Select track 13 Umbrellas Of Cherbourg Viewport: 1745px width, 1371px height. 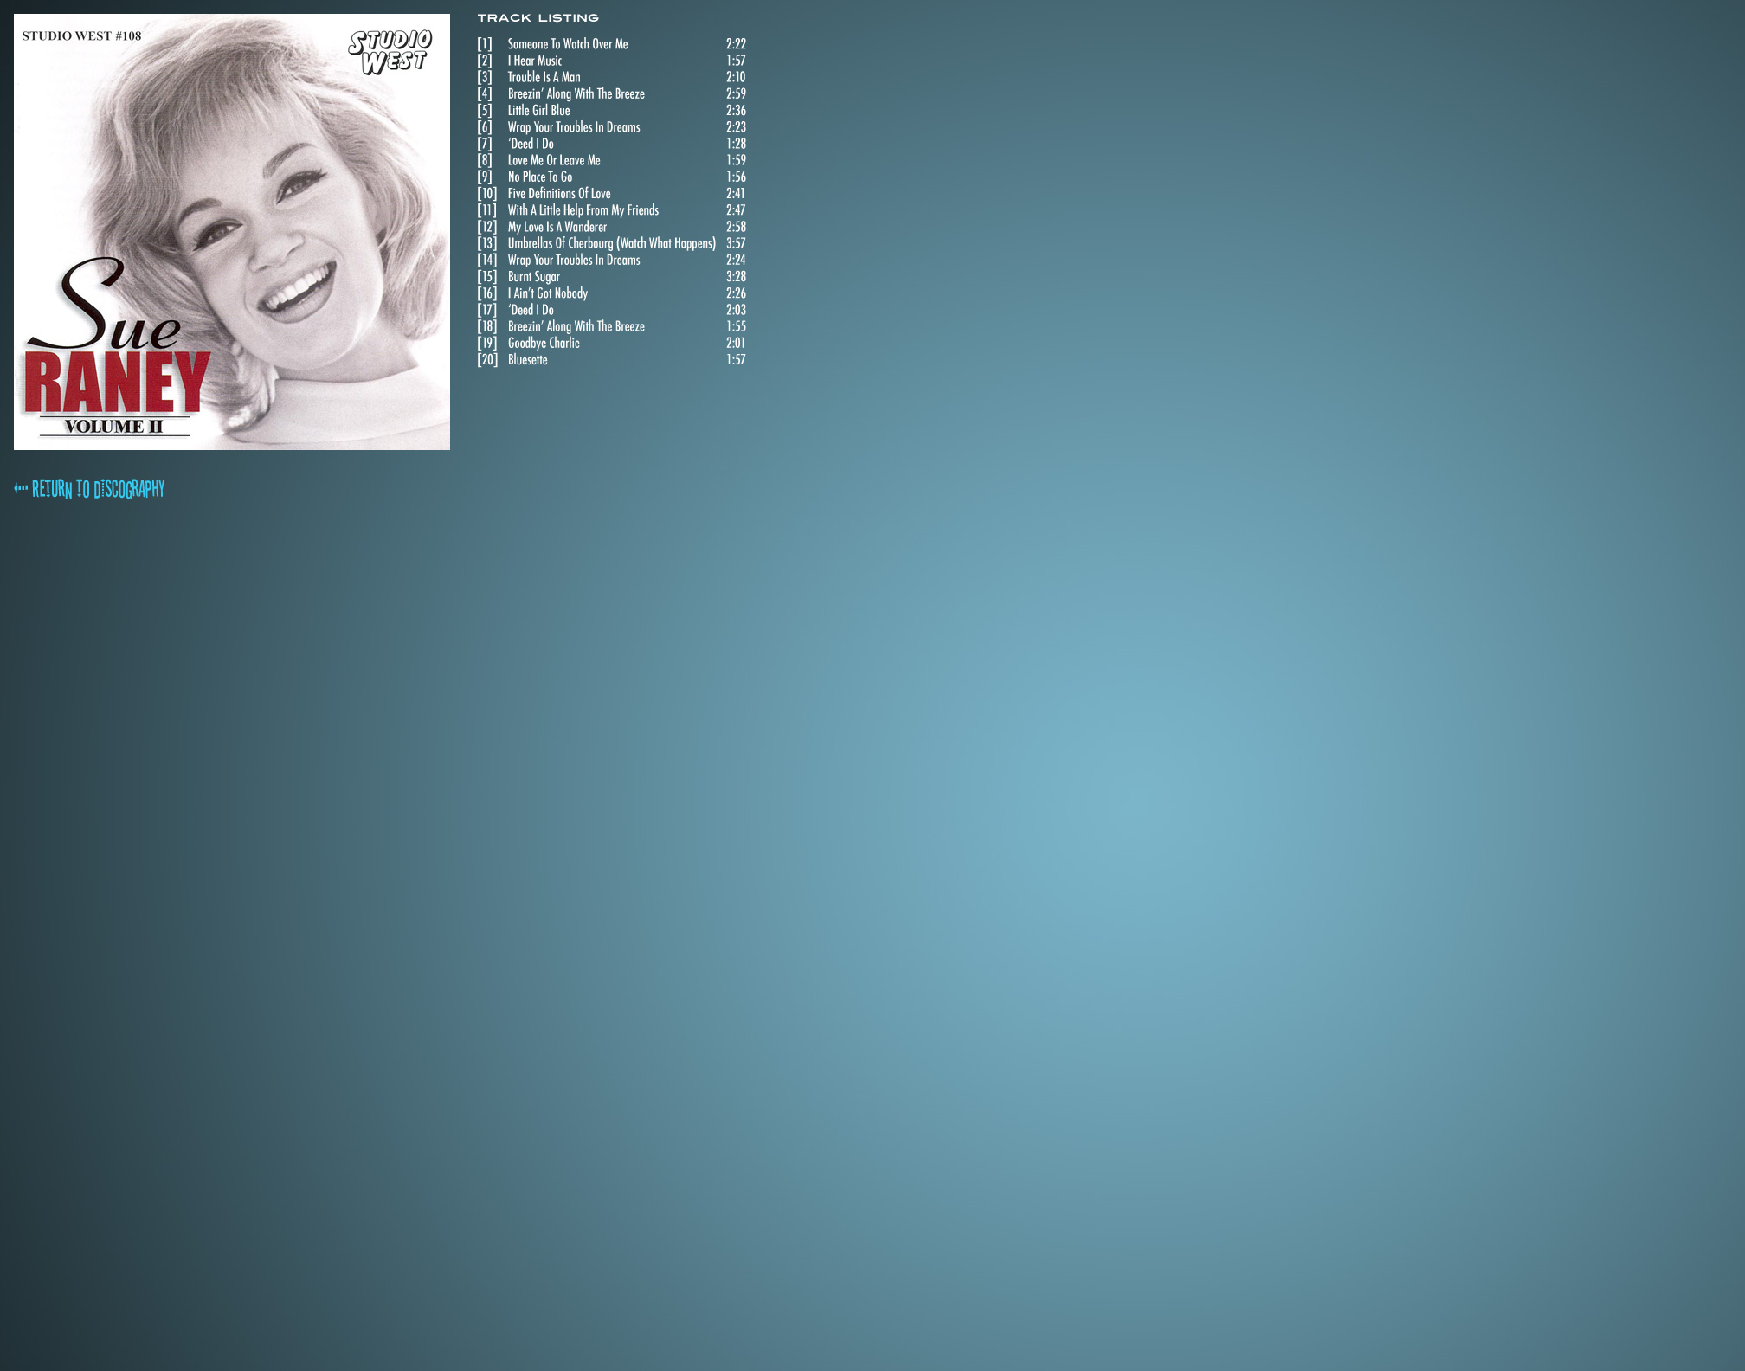(612, 243)
